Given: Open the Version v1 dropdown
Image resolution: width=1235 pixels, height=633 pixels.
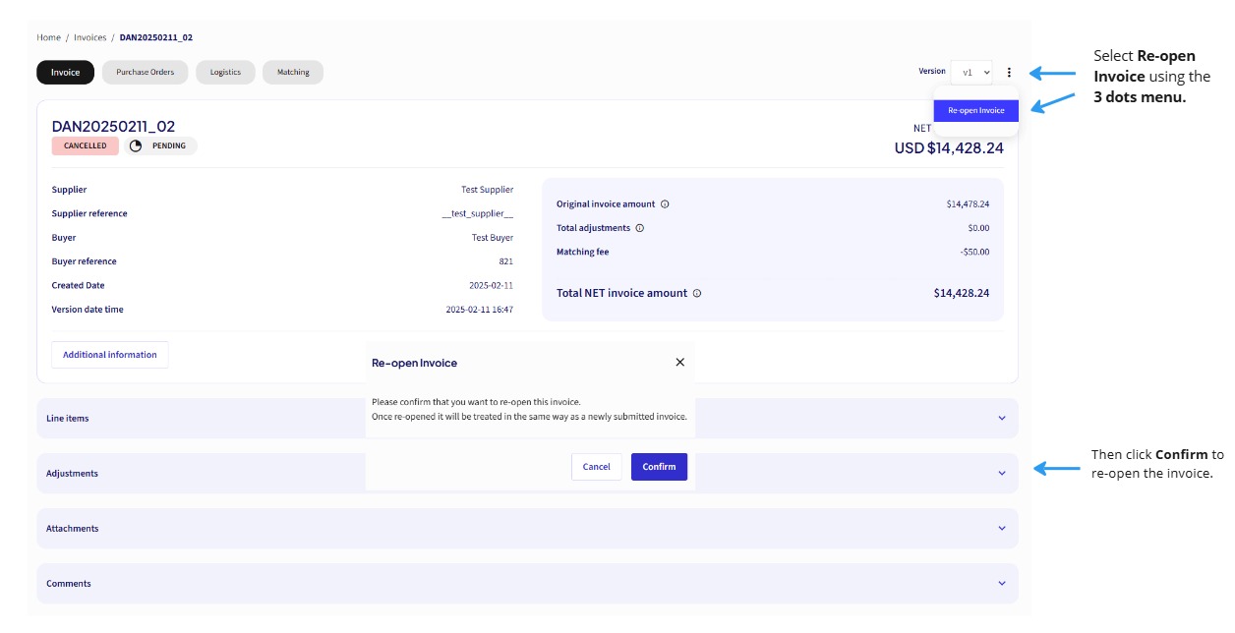Looking at the screenshot, I should tap(971, 72).
